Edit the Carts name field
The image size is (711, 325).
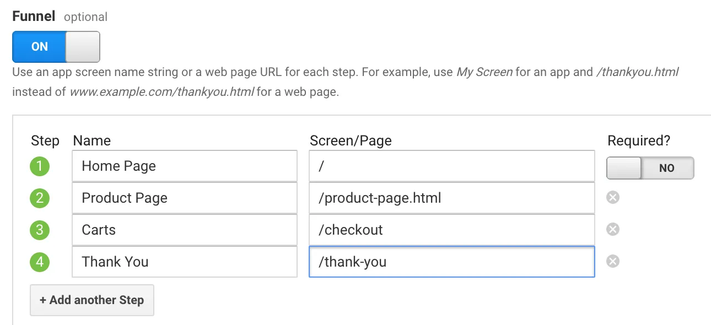185,230
